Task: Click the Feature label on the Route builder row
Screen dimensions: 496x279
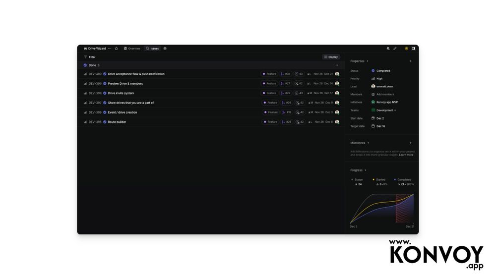Action: coord(270,122)
